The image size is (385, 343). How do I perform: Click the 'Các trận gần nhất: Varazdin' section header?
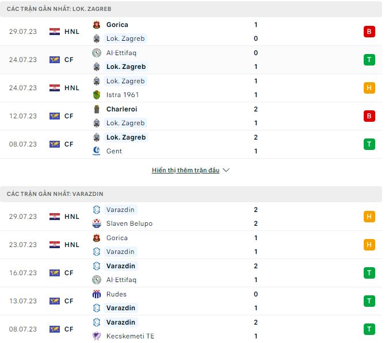click(x=55, y=194)
